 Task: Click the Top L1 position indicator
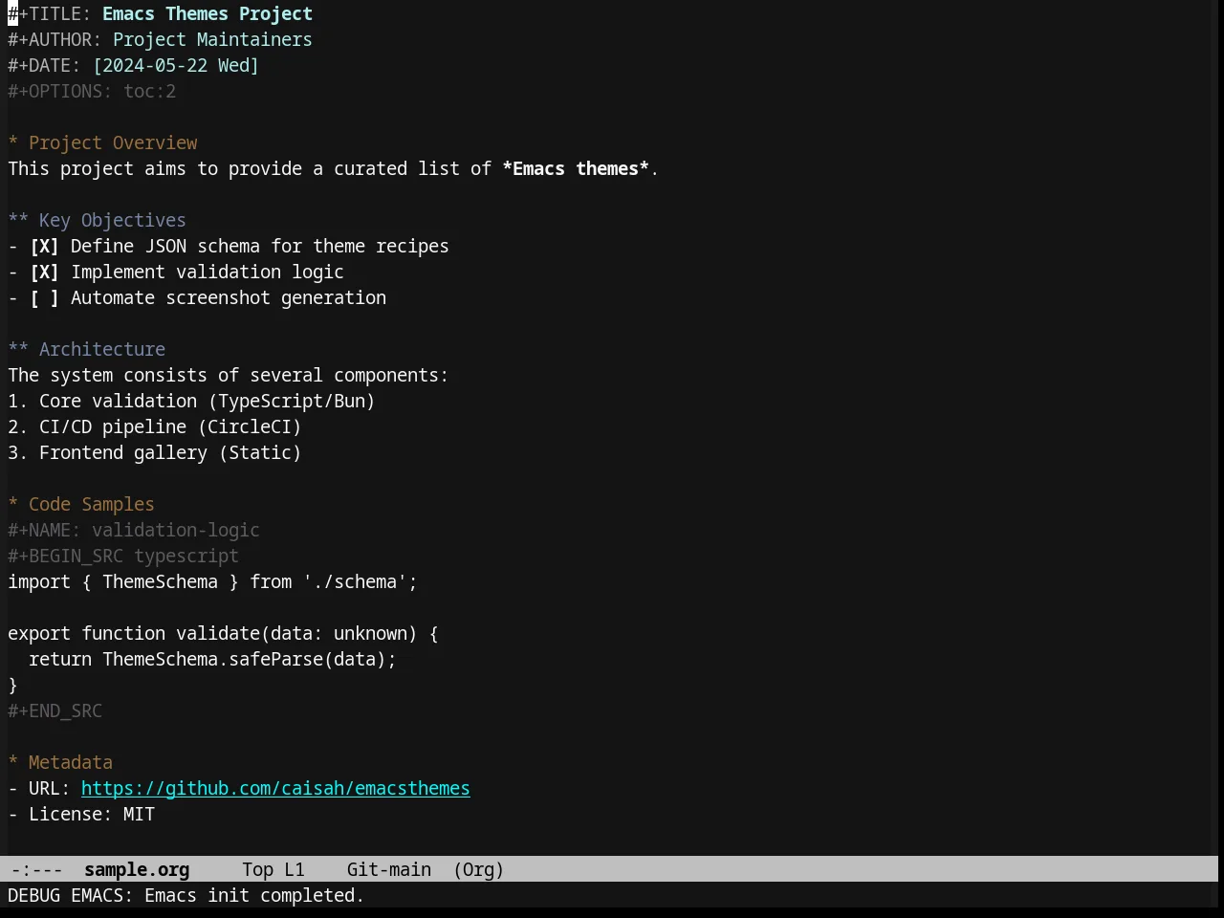point(273,870)
